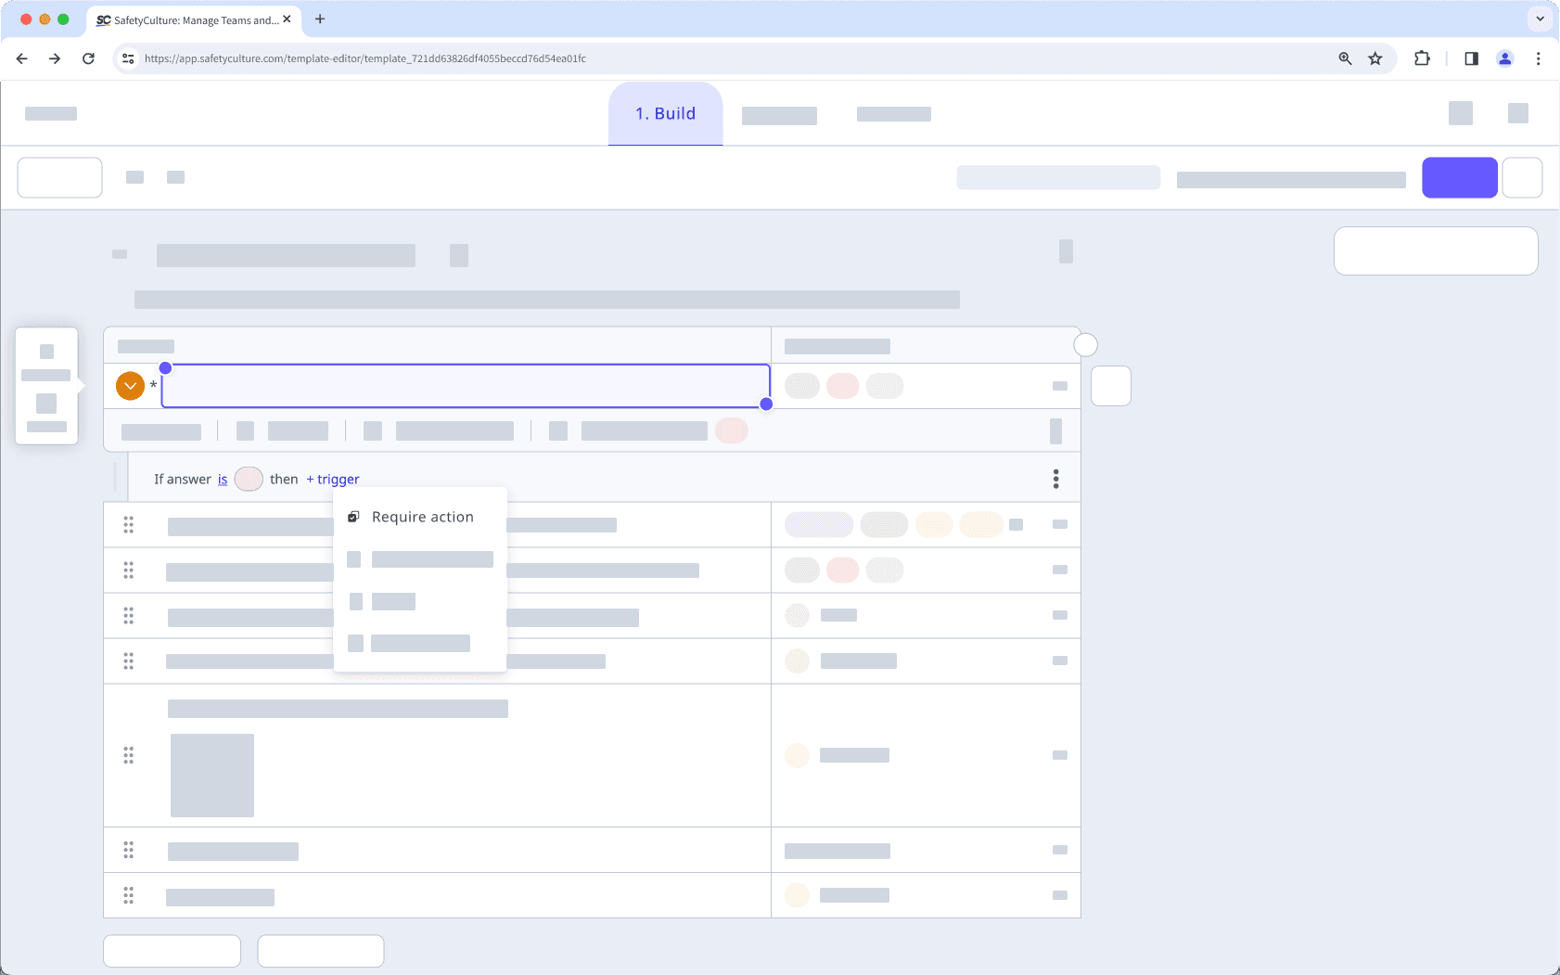Screen dimensions: 1560x975
Task: Click 'is' to change the answer condition
Action: (x=222, y=479)
